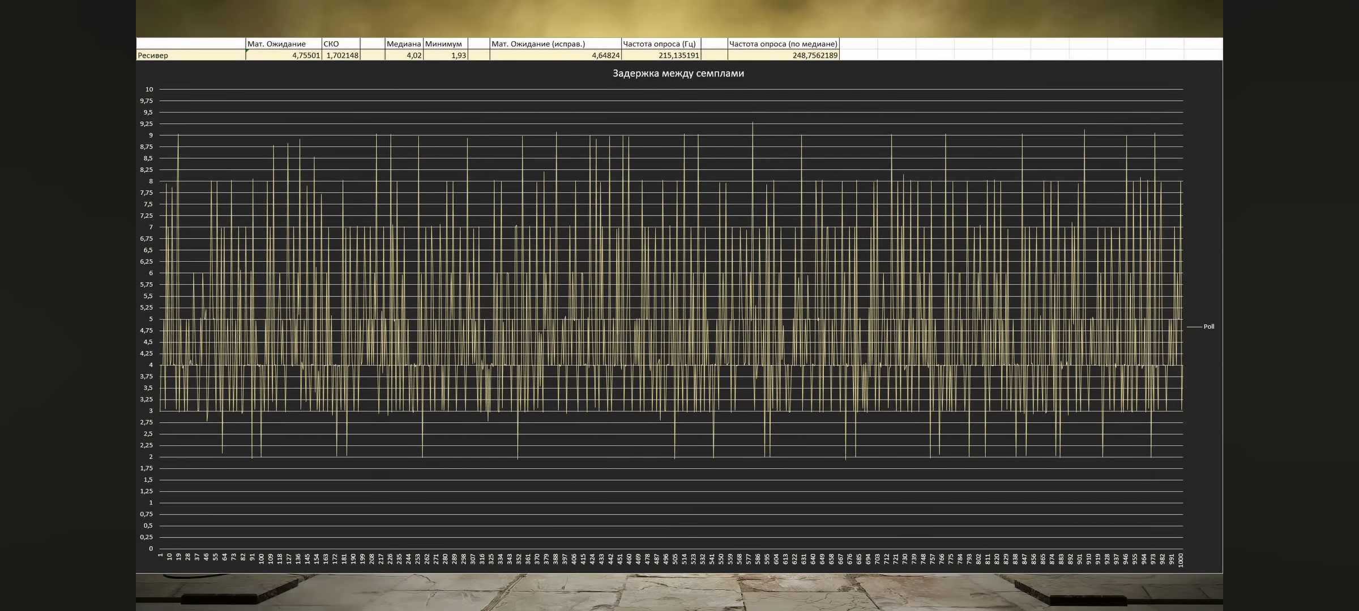The image size is (1359, 611).
Task: Click the vertical axis label 10
Action: click(149, 89)
